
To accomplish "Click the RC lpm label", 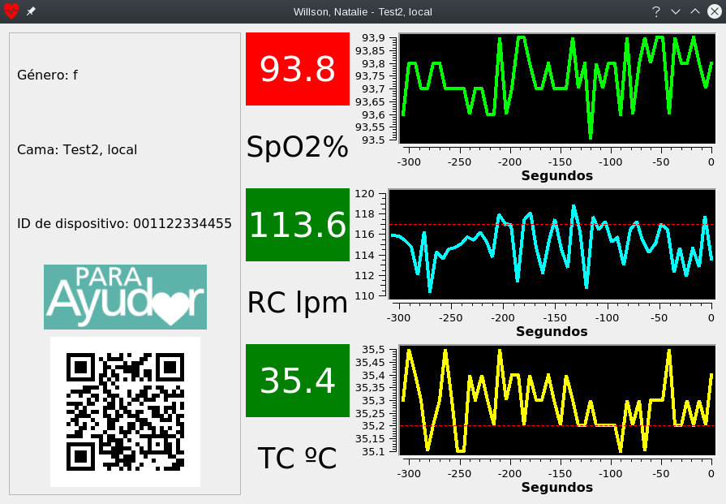I will [x=297, y=303].
